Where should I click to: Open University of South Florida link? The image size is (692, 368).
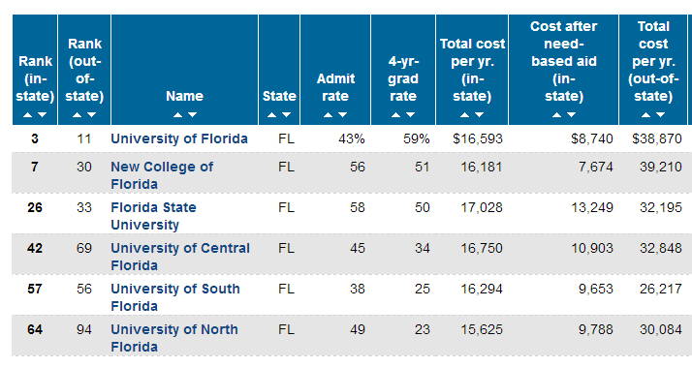[175, 297]
